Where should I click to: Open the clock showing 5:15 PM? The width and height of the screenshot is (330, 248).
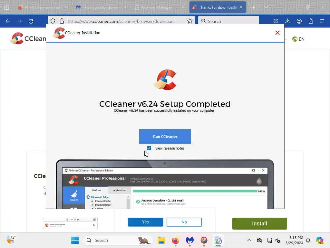[294, 240]
